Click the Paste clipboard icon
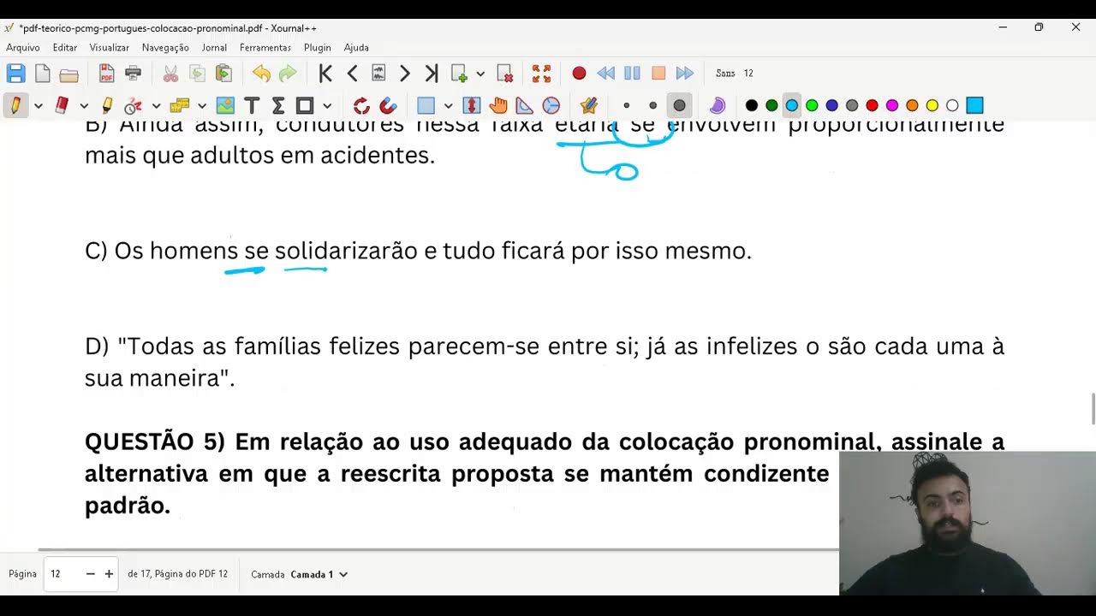Image resolution: width=1096 pixels, height=616 pixels. [x=223, y=74]
